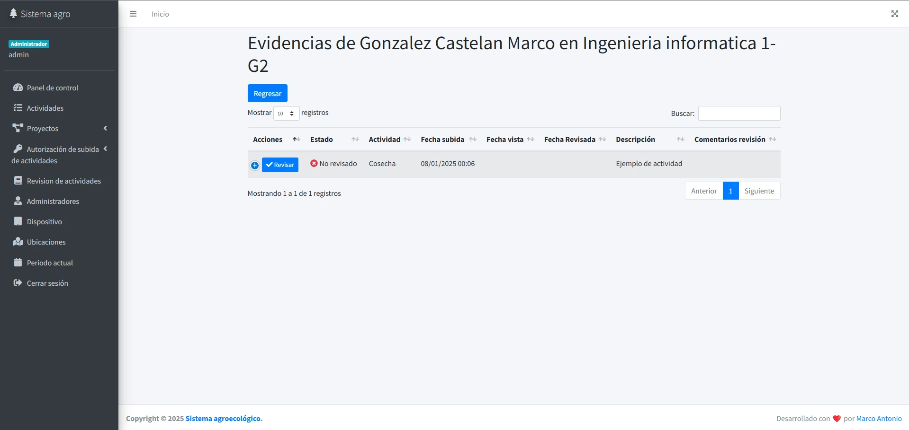
Task: Click the Dispositivo tablet icon
Action: tap(18, 221)
